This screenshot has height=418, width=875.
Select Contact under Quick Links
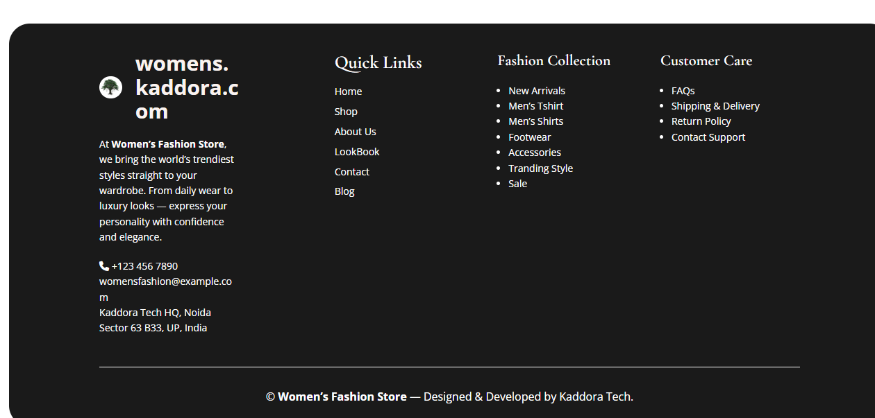tap(352, 172)
